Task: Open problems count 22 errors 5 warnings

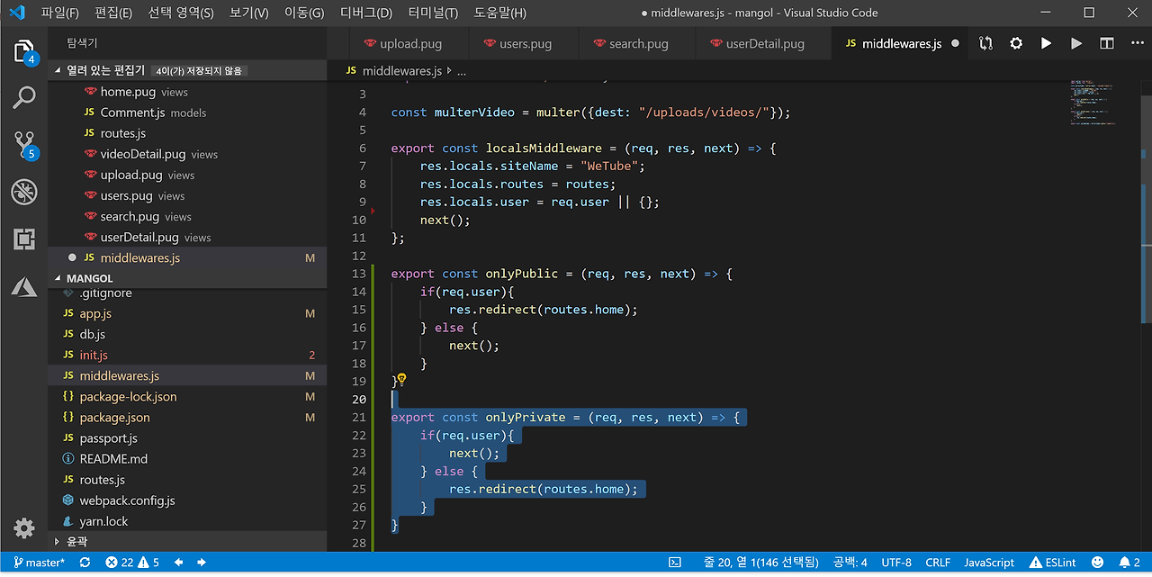Action: [132, 563]
